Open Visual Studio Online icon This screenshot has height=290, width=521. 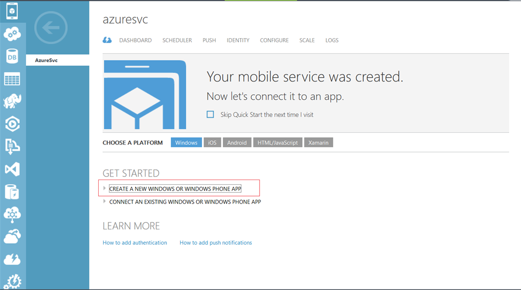12,169
